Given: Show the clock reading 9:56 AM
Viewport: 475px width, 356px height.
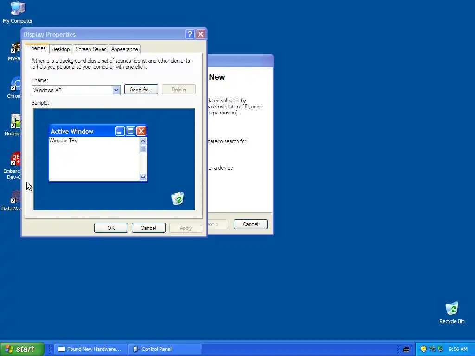Looking at the screenshot, I should [458, 349].
